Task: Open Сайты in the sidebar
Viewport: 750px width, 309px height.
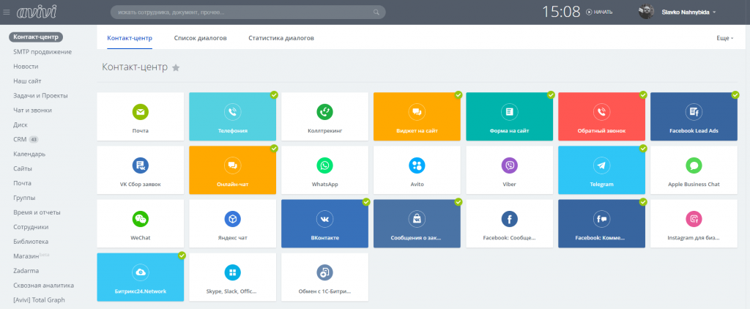Action: 23,168
